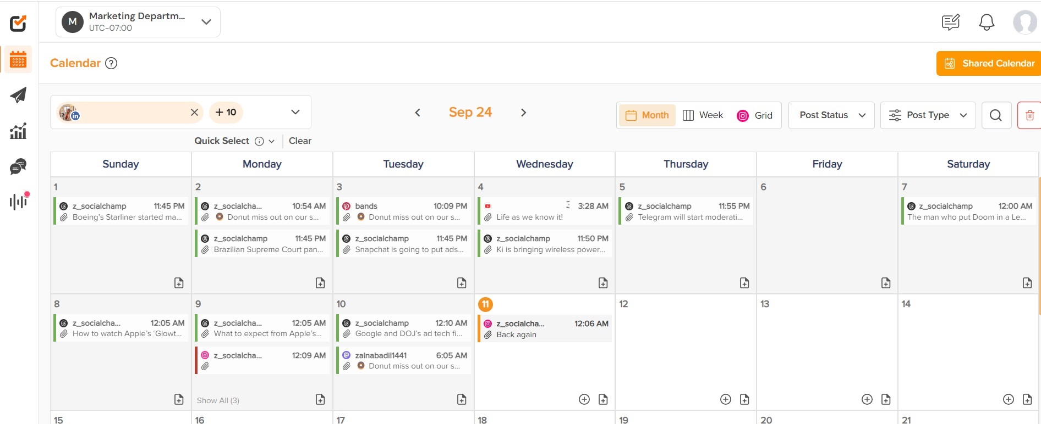Open the notifications bell
The height and width of the screenshot is (424, 1041).
[x=986, y=22]
